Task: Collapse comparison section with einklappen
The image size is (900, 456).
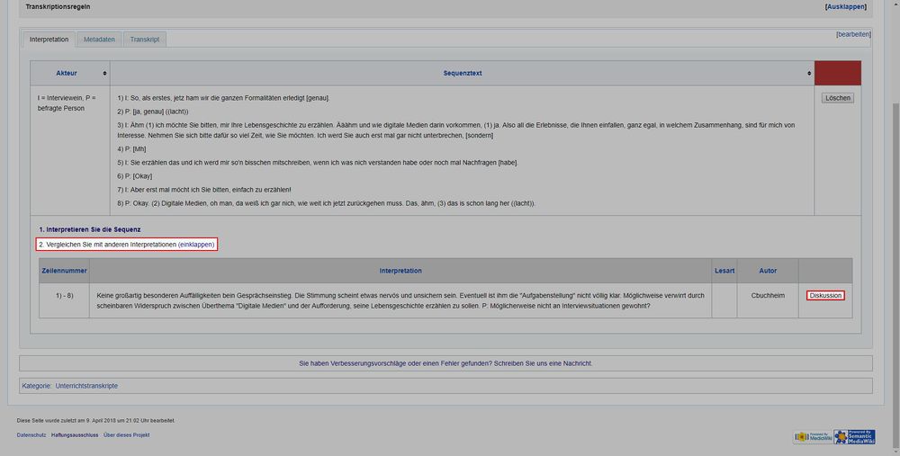Action: pyautogui.click(x=197, y=245)
